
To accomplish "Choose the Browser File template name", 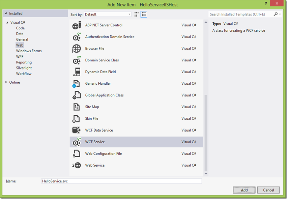I will (x=95, y=49).
